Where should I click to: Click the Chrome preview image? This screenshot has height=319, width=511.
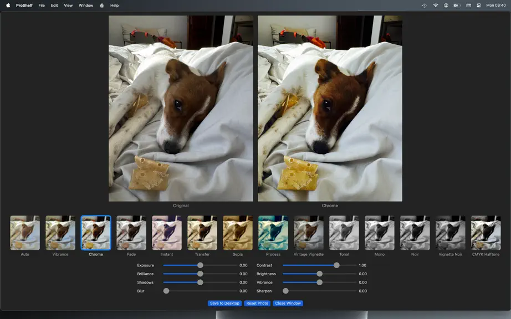click(x=330, y=109)
